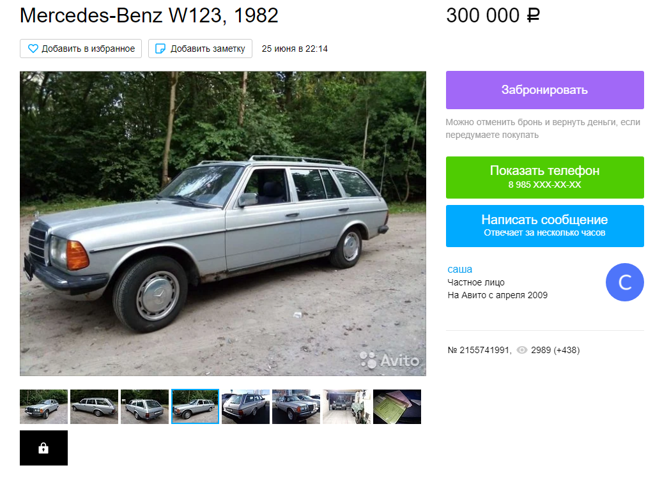Select the thumbnail showing green documents
Image resolution: width=662 pixels, height=477 pixels.
pos(397,407)
